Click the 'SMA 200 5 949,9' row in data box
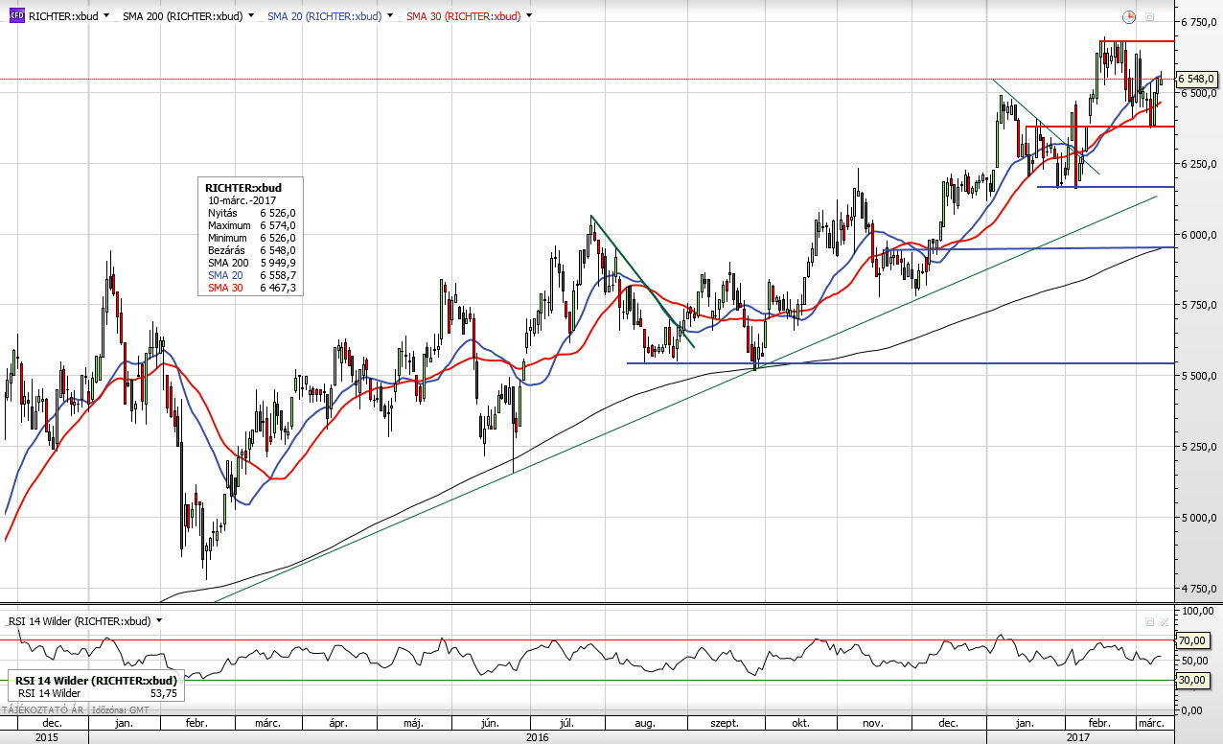Image resolution: width=1223 pixels, height=744 pixels. [x=252, y=262]
